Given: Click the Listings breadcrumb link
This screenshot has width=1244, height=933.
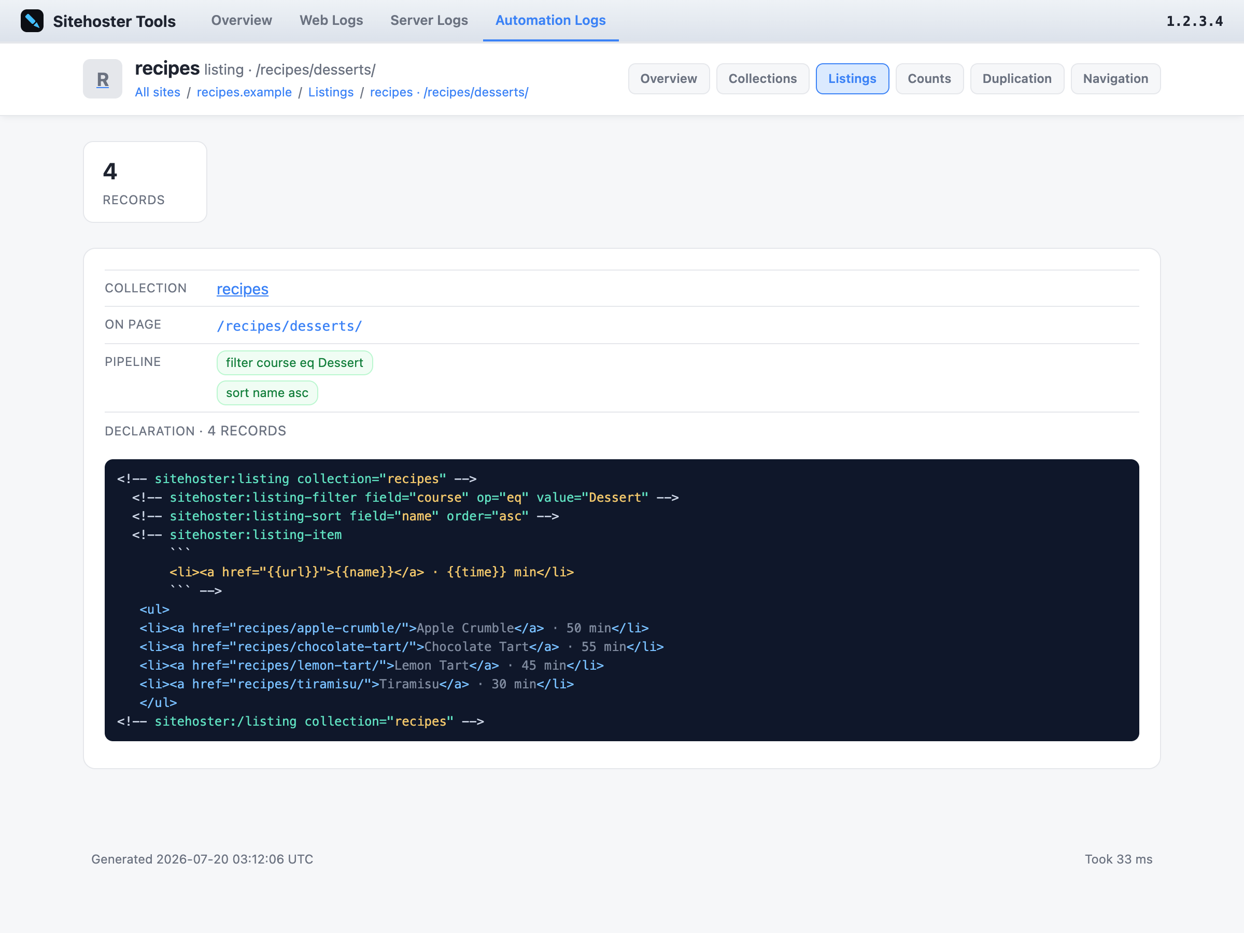Looking at the screenshot, I should 331,92.
